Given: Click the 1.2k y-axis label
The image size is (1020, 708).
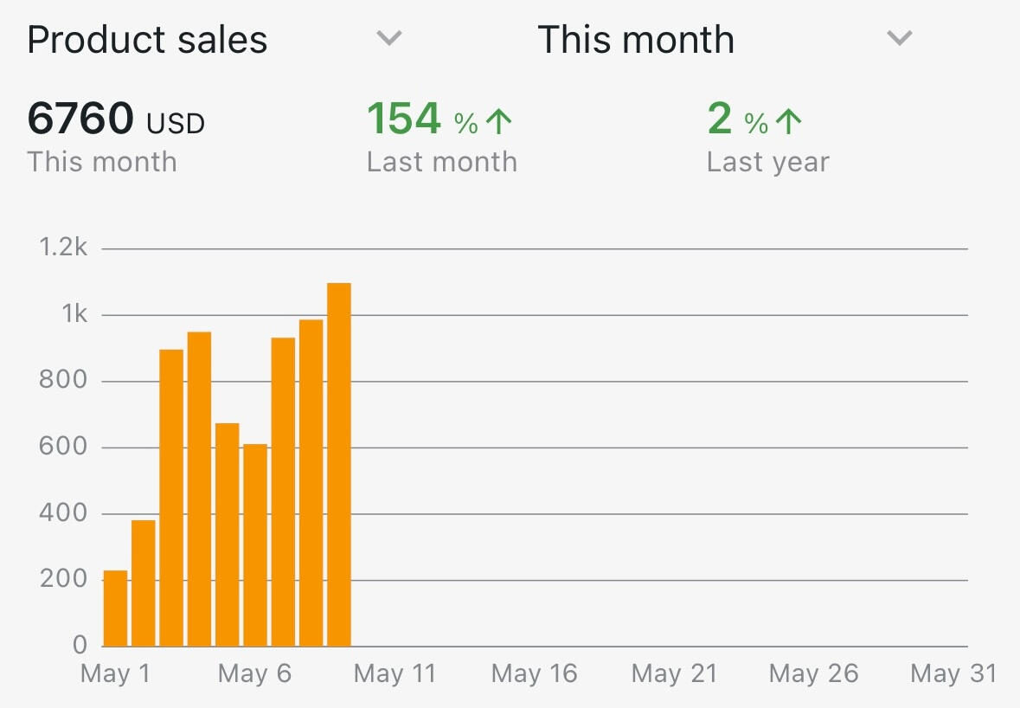Looking at the screenshot, I should pyautogui.click(x=63, y=248).
